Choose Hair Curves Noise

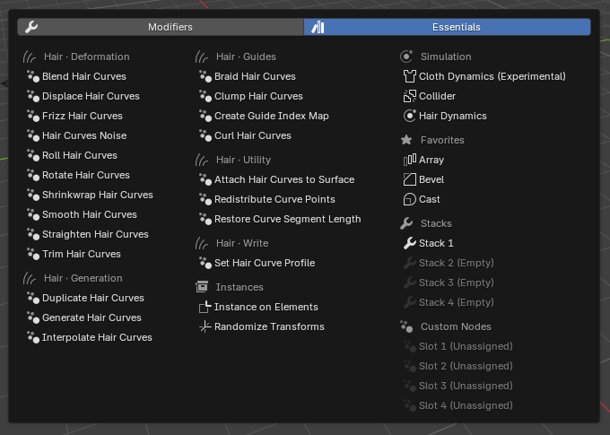[84, 135]
